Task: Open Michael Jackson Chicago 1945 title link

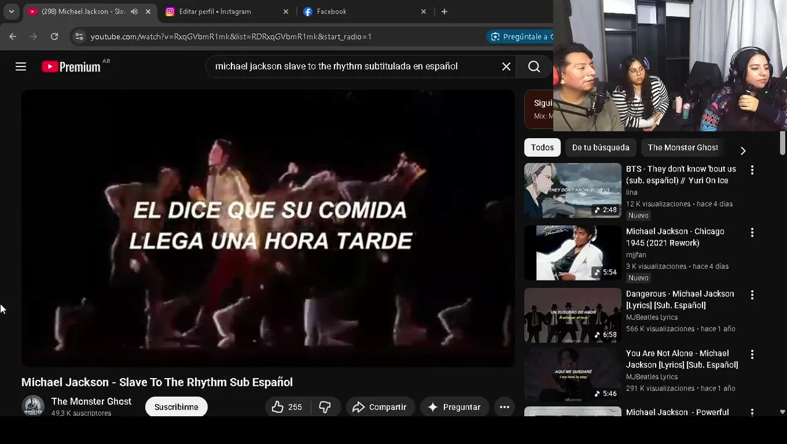Action: (x=675, y=237)
